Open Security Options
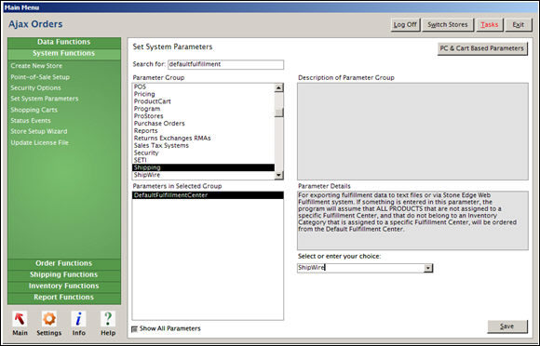 [x=35, y=88]
